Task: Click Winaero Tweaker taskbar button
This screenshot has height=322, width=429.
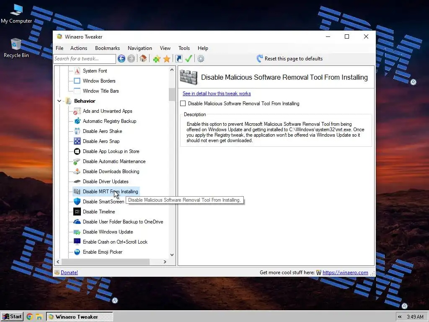Action: (79, 317)
